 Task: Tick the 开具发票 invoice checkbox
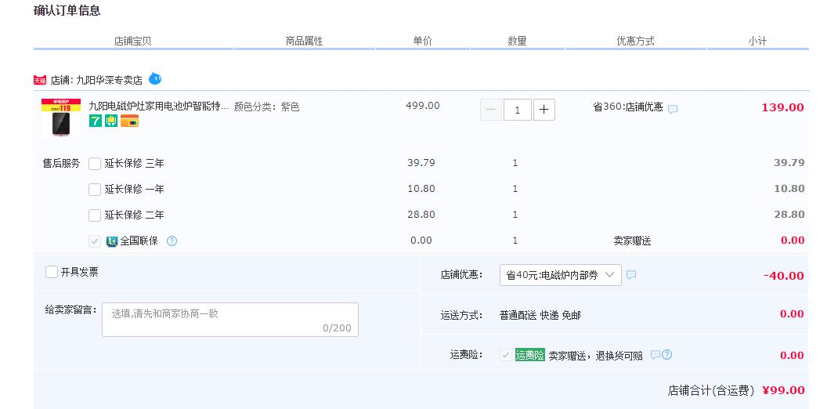52,272
